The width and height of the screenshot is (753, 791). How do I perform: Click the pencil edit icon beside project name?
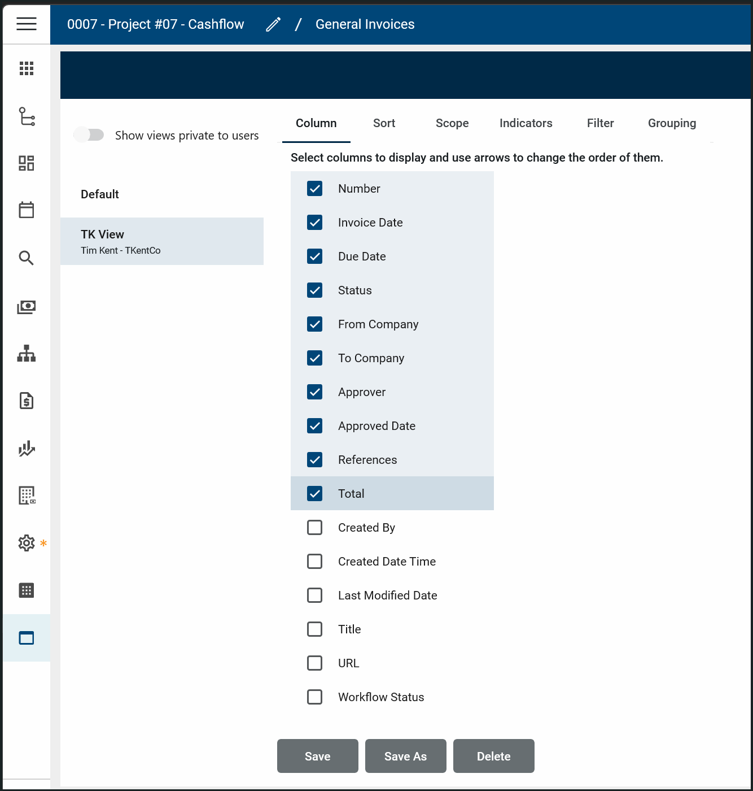point(273,24)
